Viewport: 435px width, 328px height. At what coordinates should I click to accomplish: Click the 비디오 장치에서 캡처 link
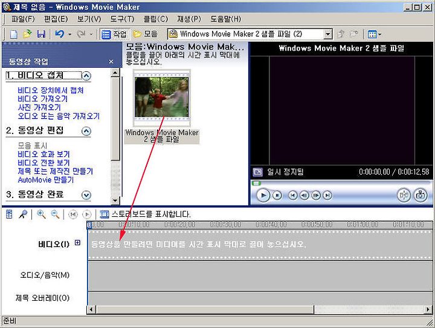(x=51, y=91)
